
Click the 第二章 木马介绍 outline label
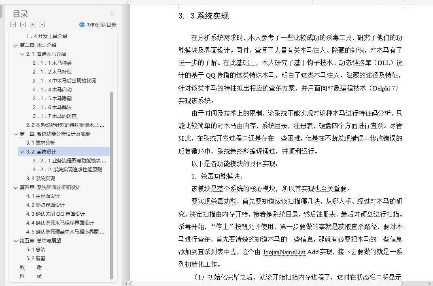[x=38, y=45]
